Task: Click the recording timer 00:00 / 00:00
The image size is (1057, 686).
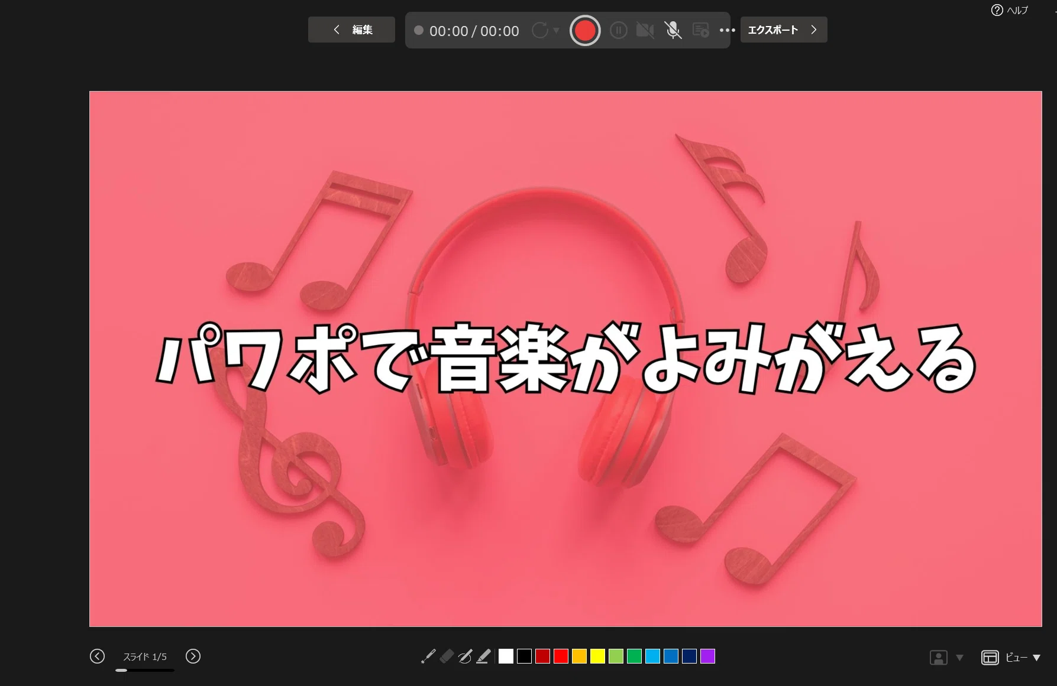Action: (474, 31)
